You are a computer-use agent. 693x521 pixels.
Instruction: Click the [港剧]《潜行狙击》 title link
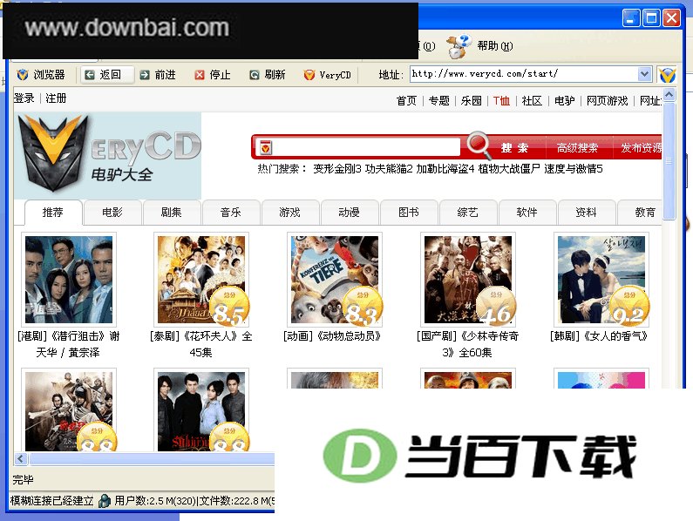click(69, 344)
